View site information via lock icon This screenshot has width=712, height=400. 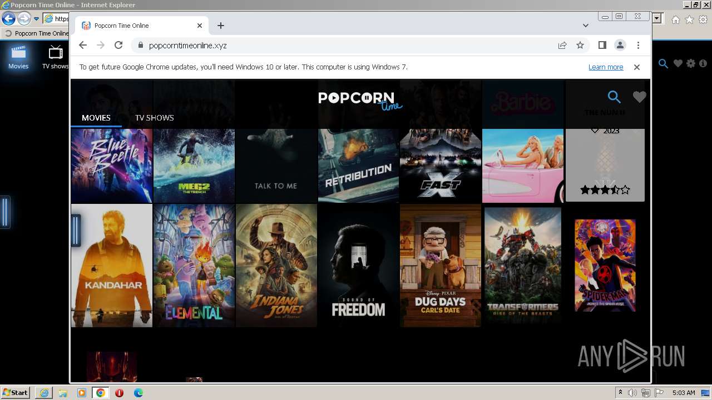[x=140, y=46]
